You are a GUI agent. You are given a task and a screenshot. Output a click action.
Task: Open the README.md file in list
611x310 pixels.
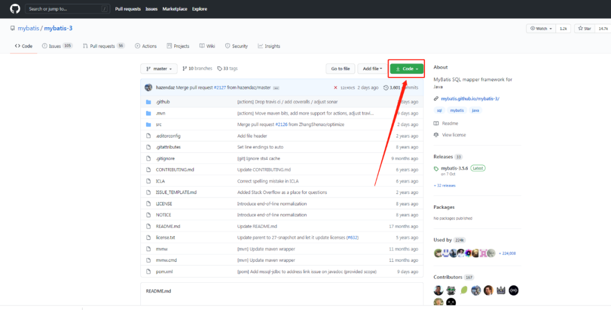(168, 226)
